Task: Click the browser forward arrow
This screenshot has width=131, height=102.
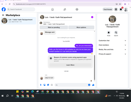Action: click(x=6, y=4)
